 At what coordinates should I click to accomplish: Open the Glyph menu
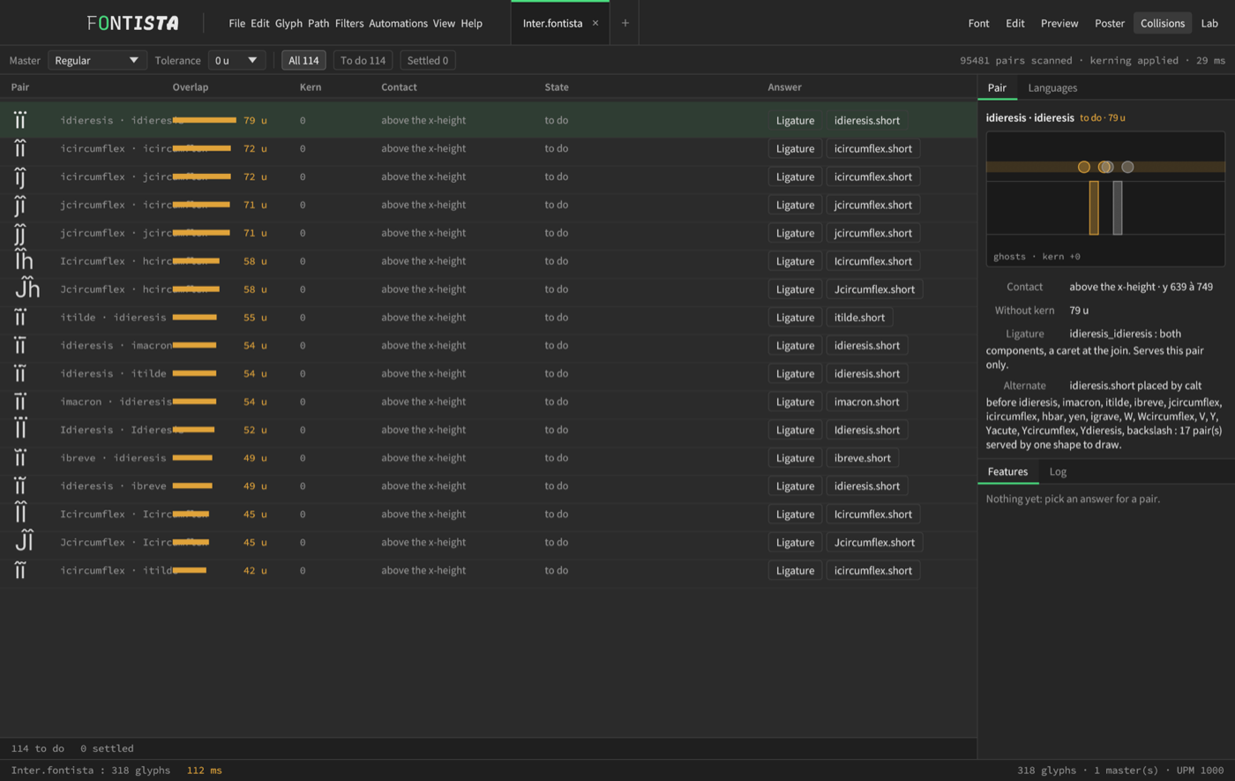click(288, 23)
